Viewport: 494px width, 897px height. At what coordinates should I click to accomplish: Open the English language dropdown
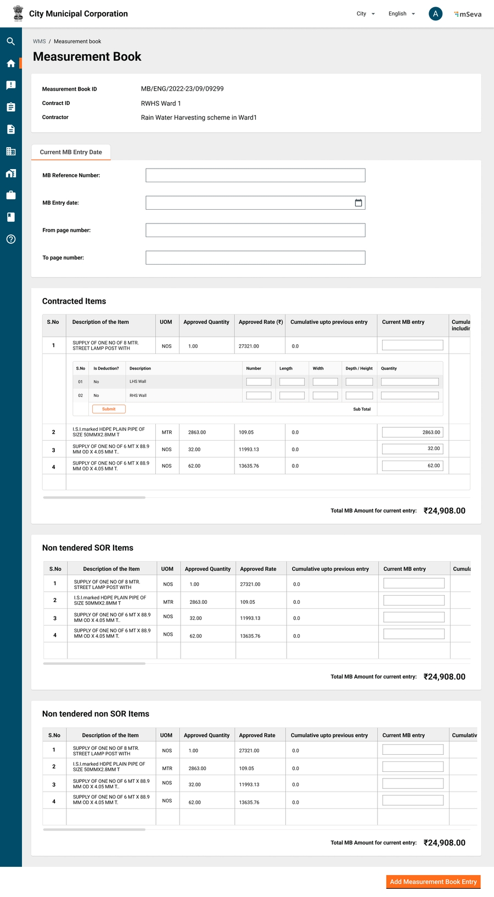[x=401, y=14]
